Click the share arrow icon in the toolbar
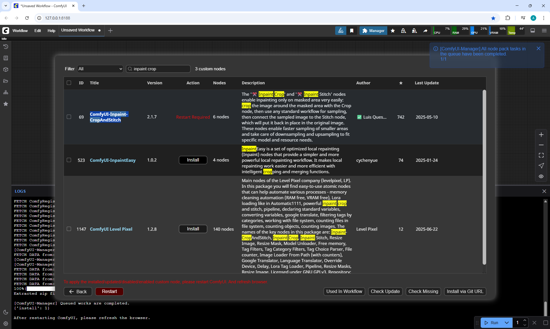 (x=425, y=31)
